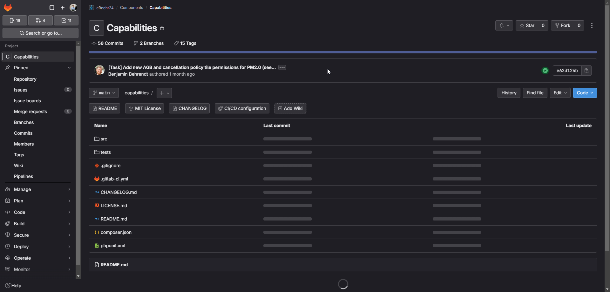Click the Search or go to field

click(40, 33)
